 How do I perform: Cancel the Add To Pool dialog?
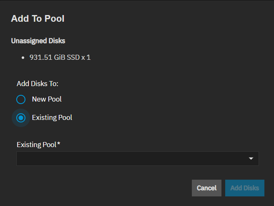[206, 188]
